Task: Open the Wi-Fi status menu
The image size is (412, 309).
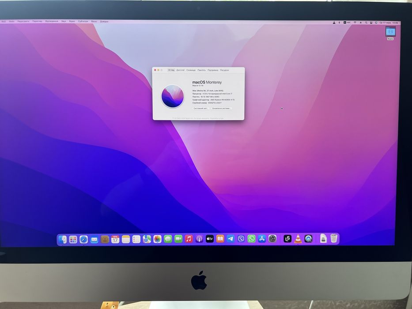Action: pyautogui.click(x=355, y=23)
